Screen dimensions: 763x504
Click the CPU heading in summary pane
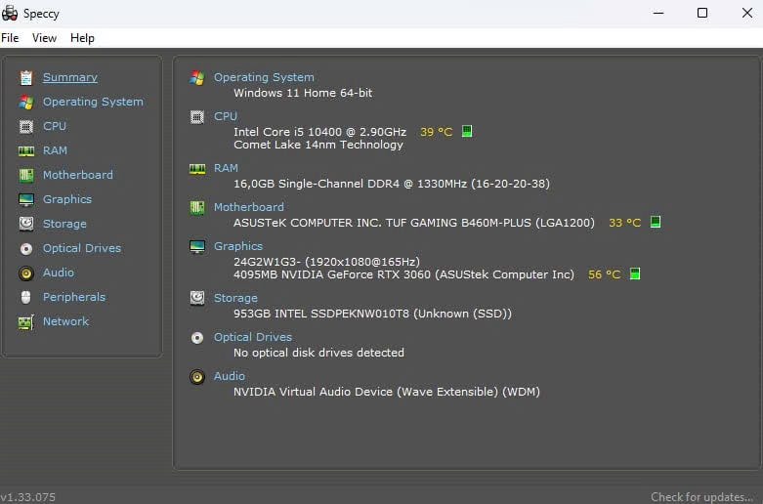tap(226, 116)
